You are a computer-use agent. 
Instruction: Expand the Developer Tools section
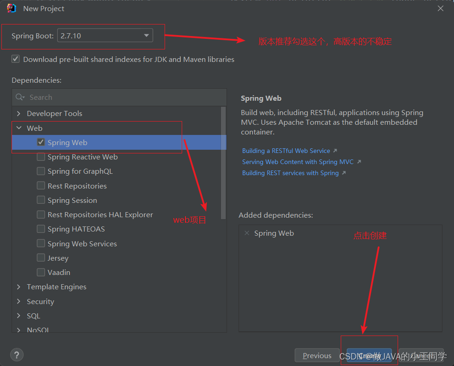[x=18, y=113]
